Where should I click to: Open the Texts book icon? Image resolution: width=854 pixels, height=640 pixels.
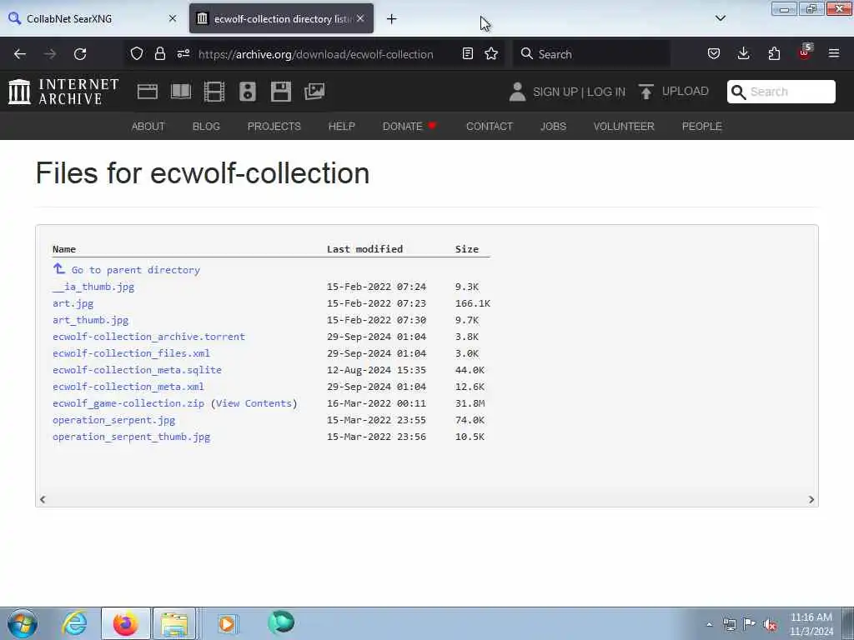click(181, 92)
